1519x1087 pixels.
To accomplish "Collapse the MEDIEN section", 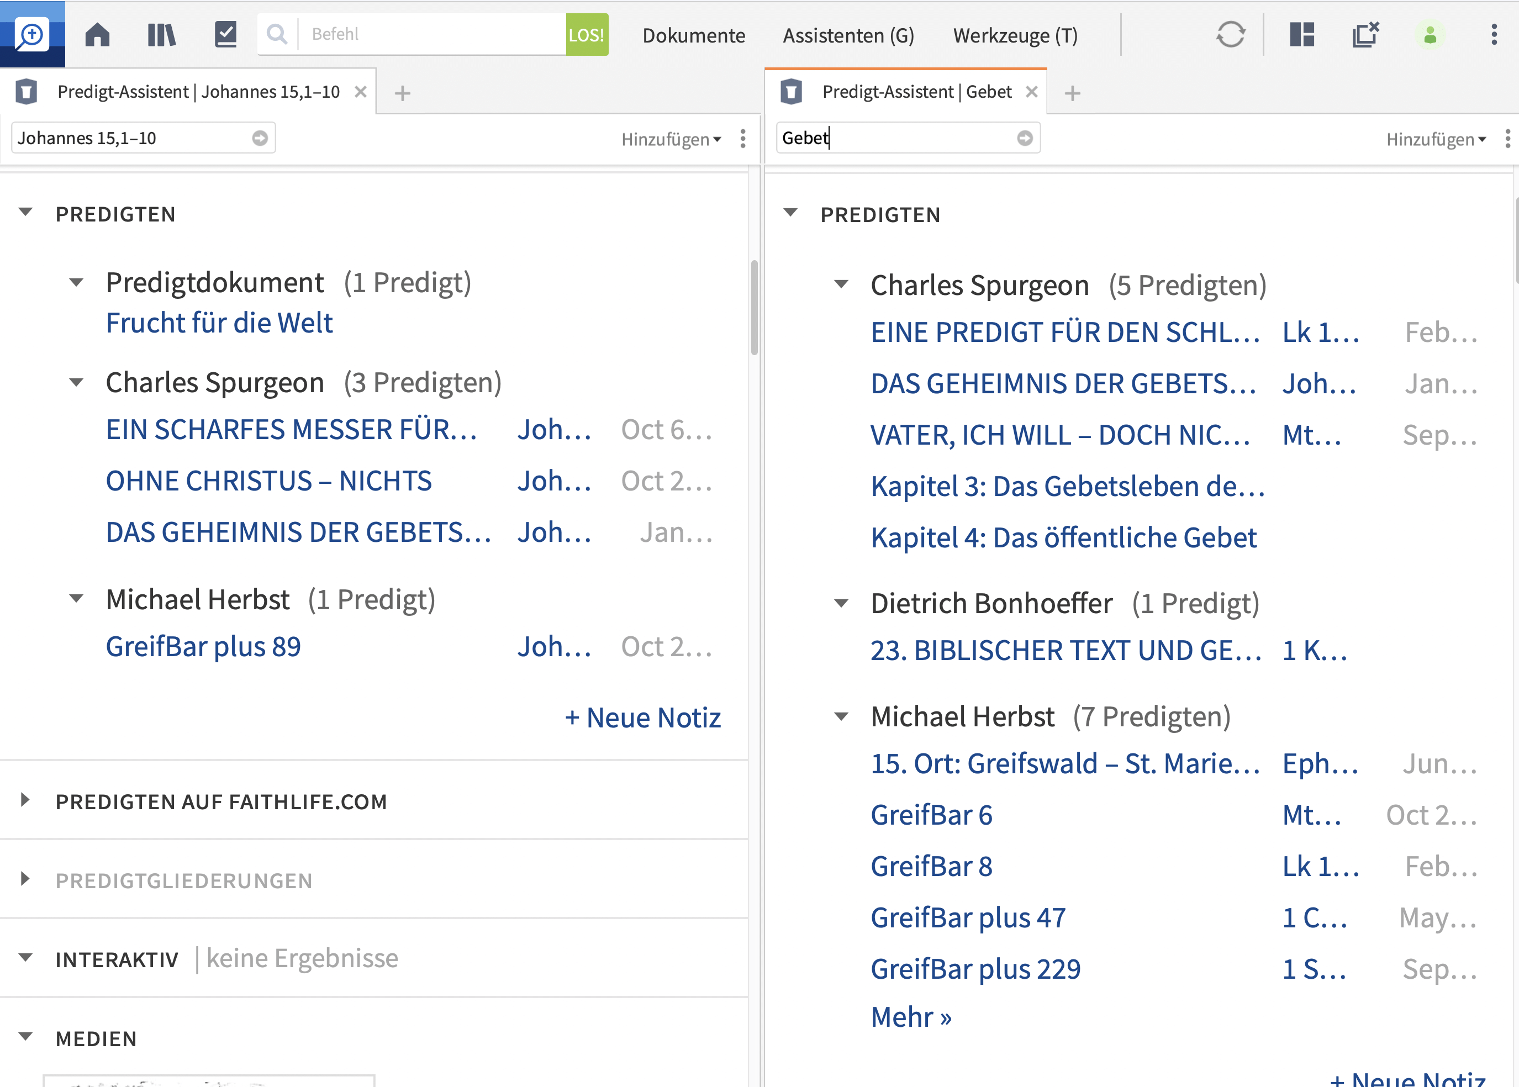I will click(25, 1037).
